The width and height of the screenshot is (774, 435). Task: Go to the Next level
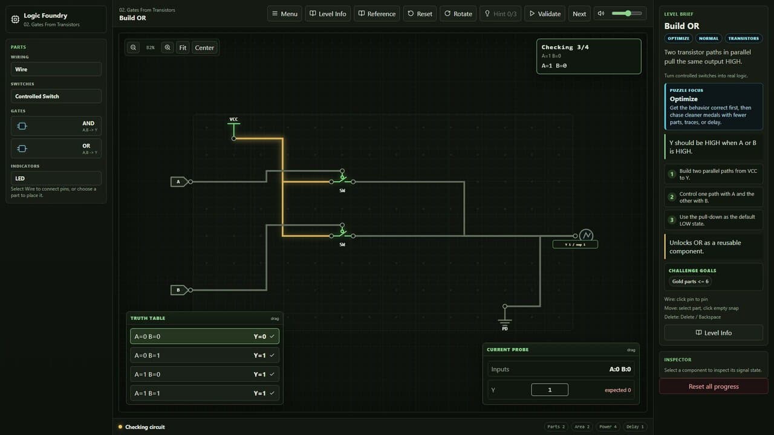[579, 14]
